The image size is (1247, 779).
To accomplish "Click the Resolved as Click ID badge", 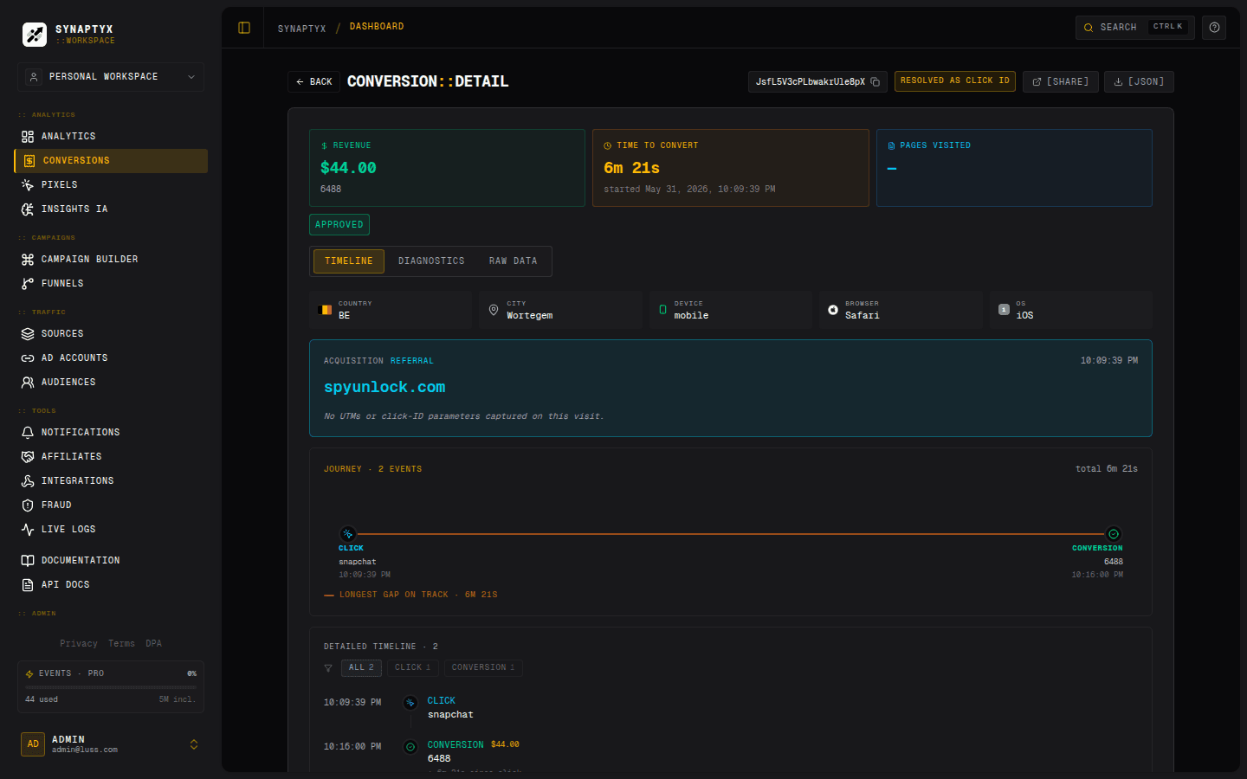I will pos(954,81).
